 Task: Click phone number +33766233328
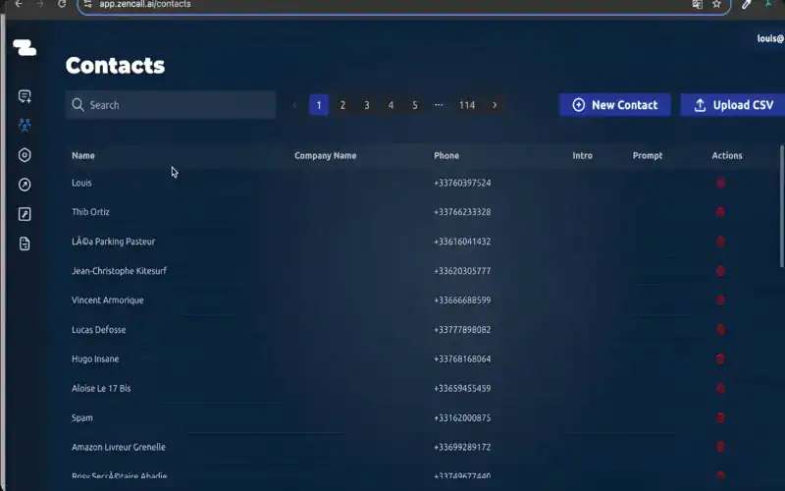(x=462, y=212)
